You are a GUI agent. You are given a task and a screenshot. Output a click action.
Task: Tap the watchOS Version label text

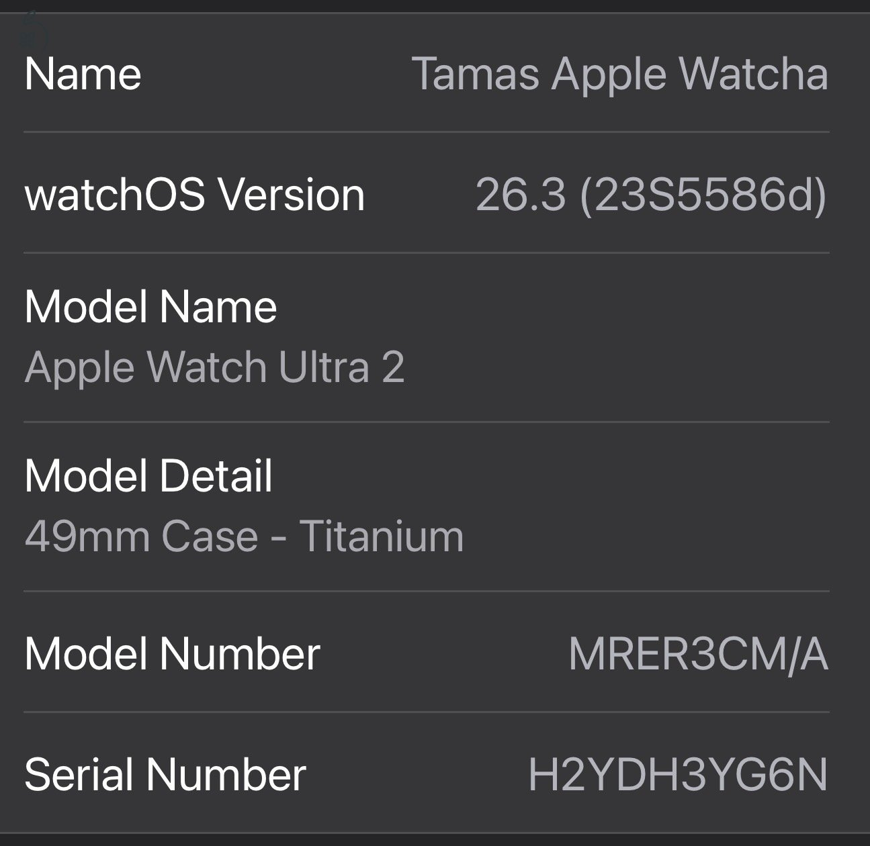coord(193,195)
